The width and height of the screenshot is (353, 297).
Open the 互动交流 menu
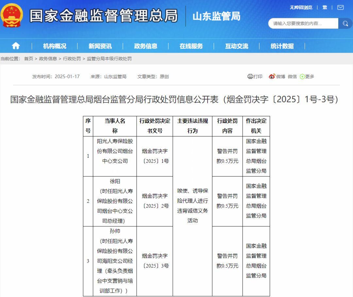(237, 46)
